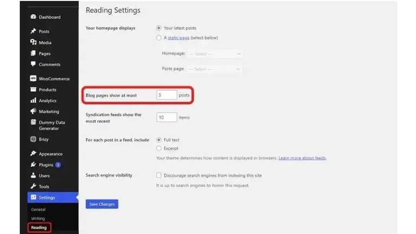
Task: Open the Homepage select dropdown
Action: point(214,54)
